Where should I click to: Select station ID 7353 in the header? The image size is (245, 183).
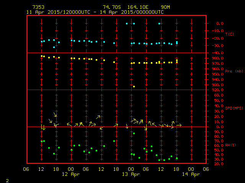tap(38, 7)
